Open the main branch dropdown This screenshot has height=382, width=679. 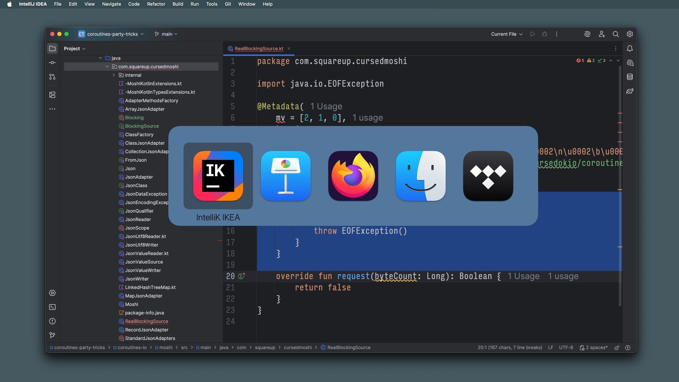point(166,34)
